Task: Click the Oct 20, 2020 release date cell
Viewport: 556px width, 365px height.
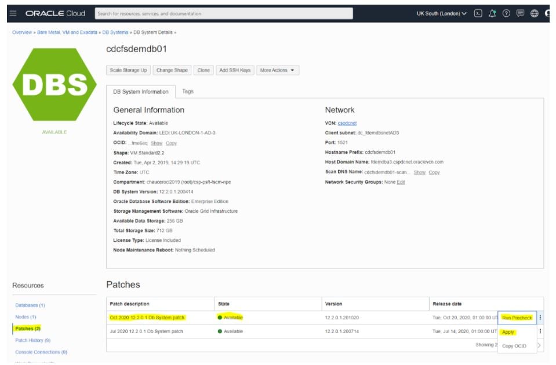Action: [x=465, y=318]
